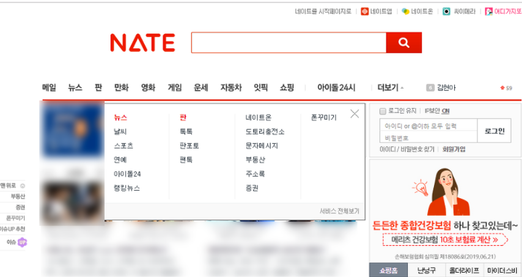Select 연예 in services panel
The height and width of the screenshot is (277, 522).
120,160
